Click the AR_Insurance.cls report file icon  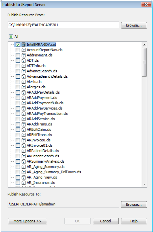coord(23,183)
